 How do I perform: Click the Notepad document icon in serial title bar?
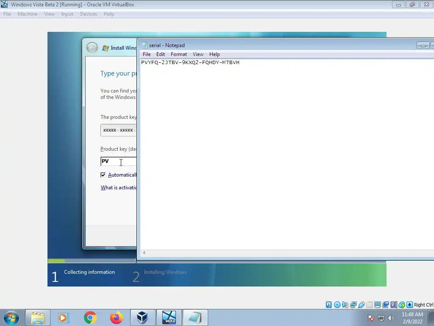click(145, 45)
